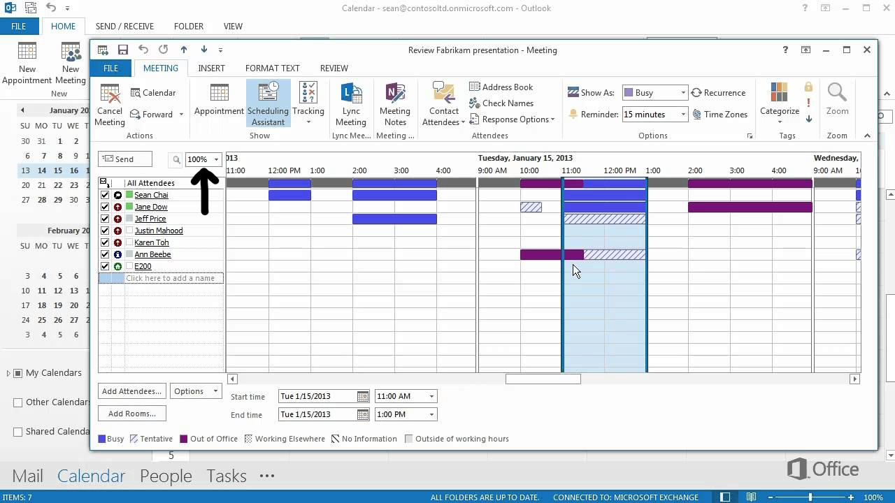Click the zoom magnifier beside 100%
Viewport: 895px width, 503px height.
pyautogui.click(x=177, y=160)
